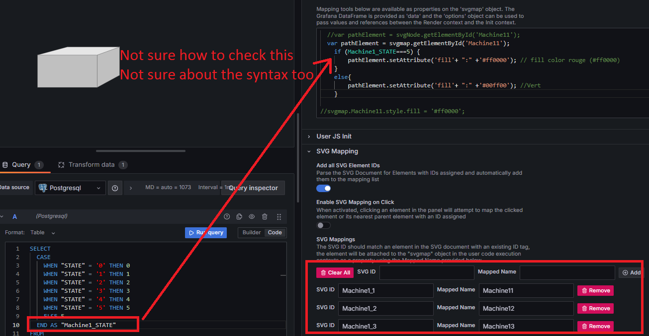
Task: Click the END AS "Machine1_STATE" line
Action: (76, 325)
